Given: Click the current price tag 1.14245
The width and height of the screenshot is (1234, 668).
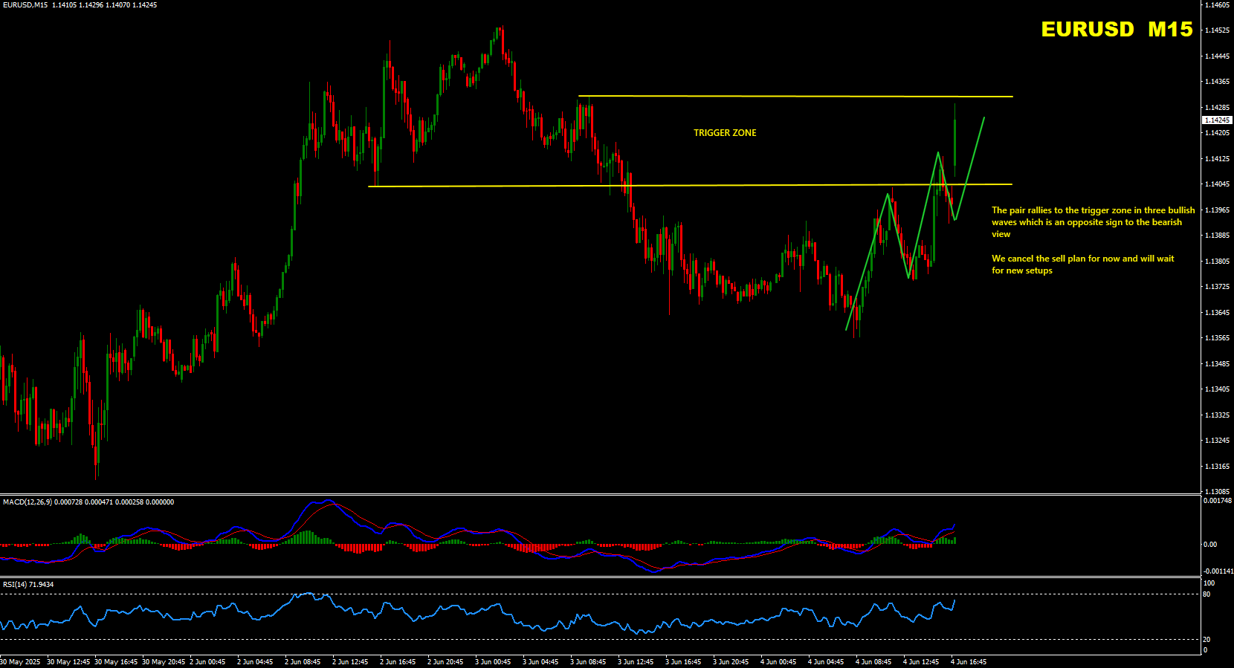Looking at the screenshot, I should click(x=1217, y=120).
